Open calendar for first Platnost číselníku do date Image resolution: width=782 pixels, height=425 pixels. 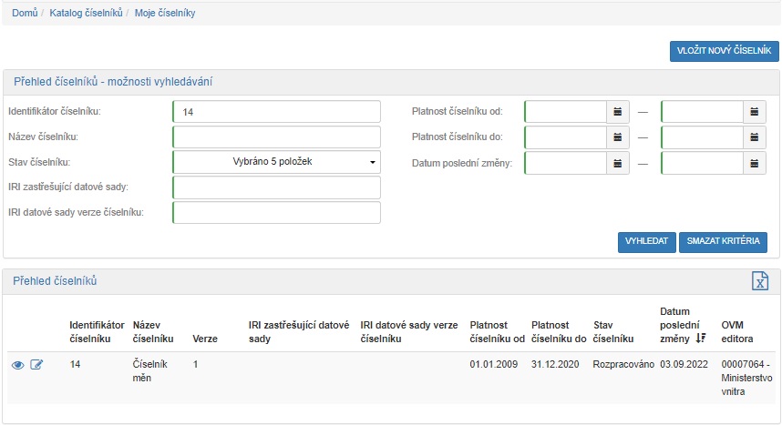click(618, 137)
